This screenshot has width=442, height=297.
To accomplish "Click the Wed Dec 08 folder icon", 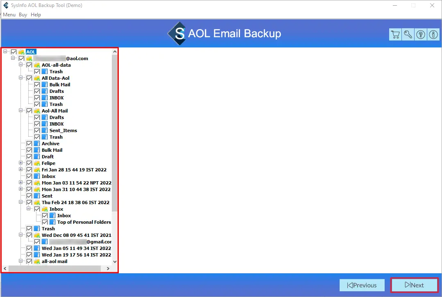I will 37,235.
